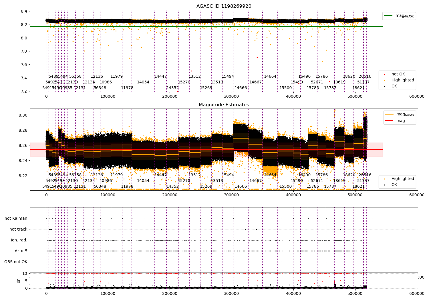This screenshot has height=300, width=429.
Task: Click observation label 15500 in top plot
Action: coord(285,88)
